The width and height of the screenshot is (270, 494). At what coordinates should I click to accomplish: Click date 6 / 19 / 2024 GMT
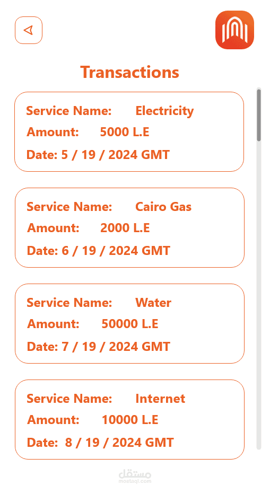point(116,251)
